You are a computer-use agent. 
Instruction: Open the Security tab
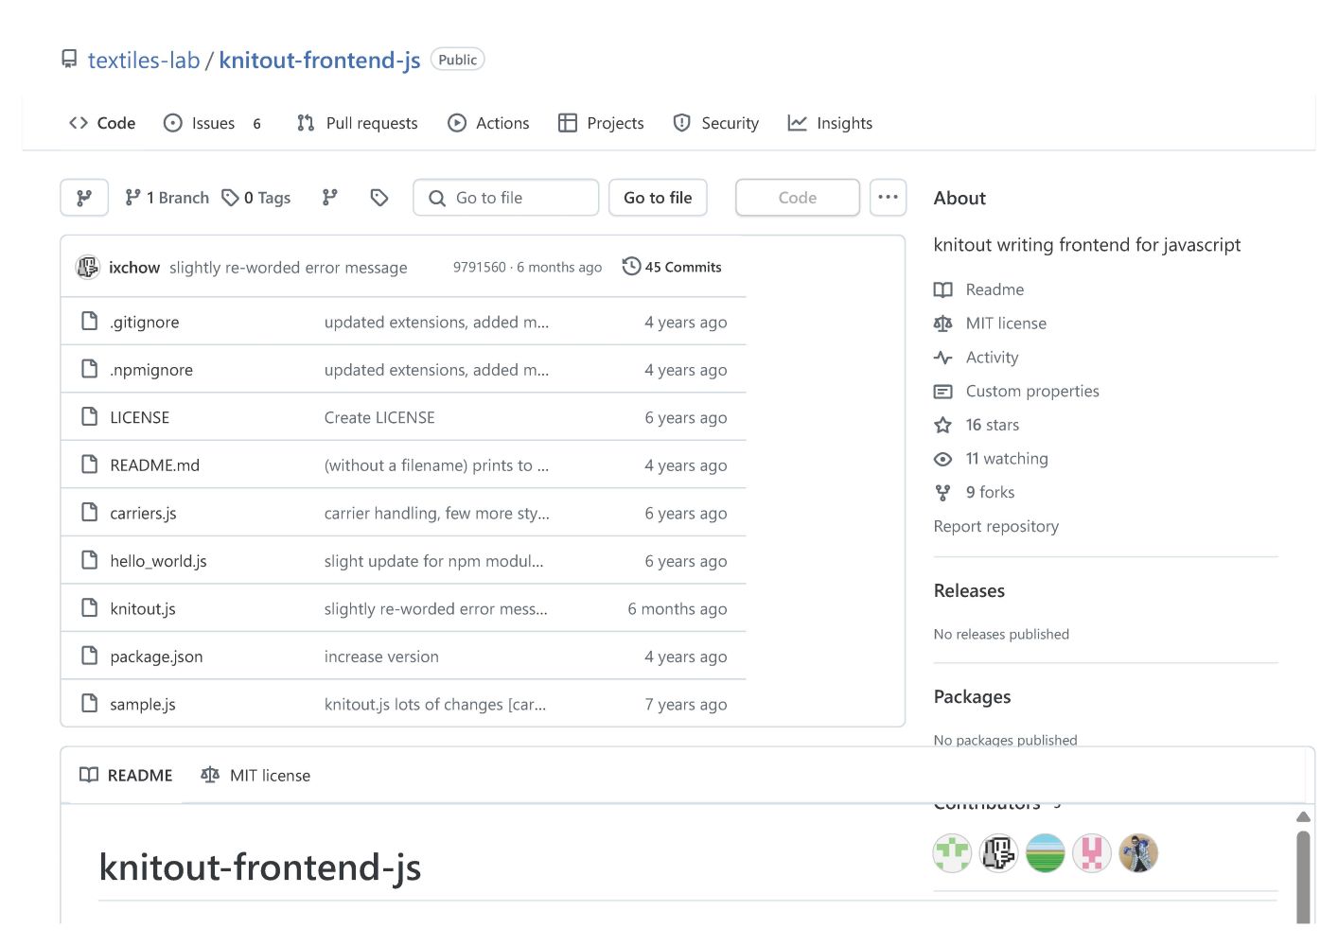pos(716,123)
